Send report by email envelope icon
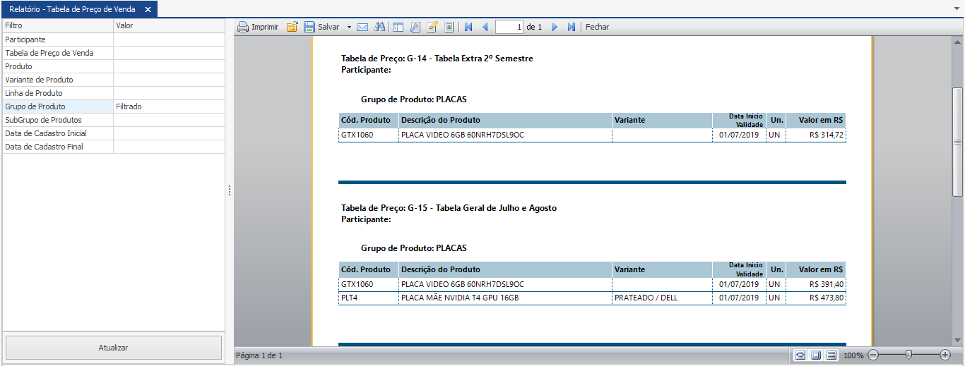The width and height of the screenshot is (965, 366). point(362,27)
